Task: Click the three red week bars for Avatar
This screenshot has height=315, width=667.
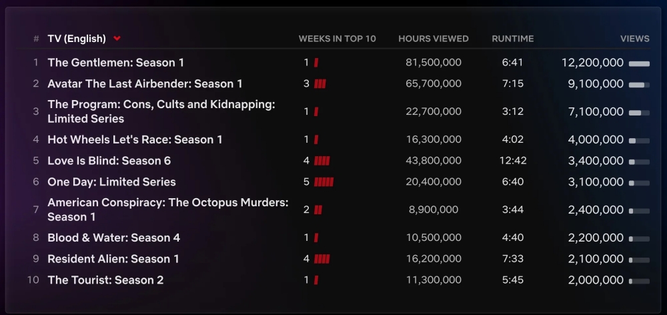Action: pyautogui.click(x=320, y=84)
